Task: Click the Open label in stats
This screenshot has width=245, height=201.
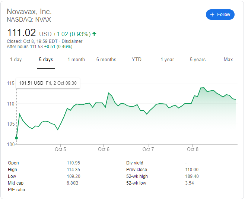Action: (13, 163)
